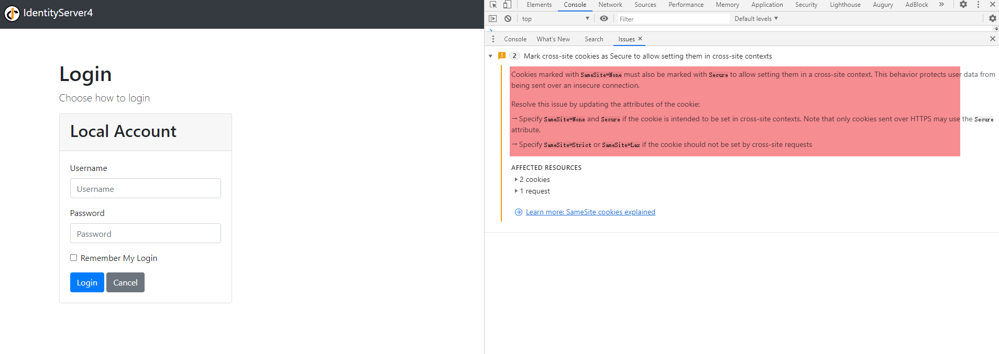The width and height of the screenshot is (999, 354).
Task: Check Remember My Login checkbox
Action: pos(74,258)
